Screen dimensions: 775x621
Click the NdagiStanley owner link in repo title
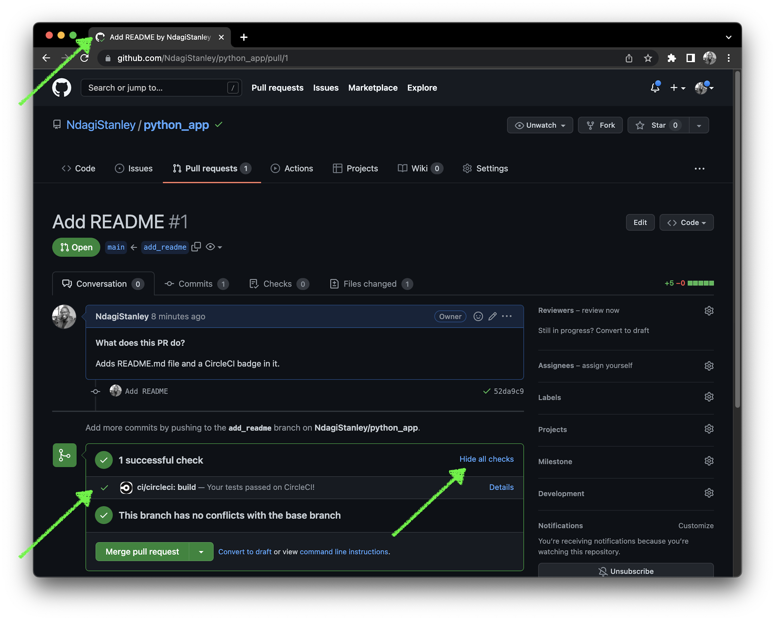pyautogui.click(x=101, y=125)
